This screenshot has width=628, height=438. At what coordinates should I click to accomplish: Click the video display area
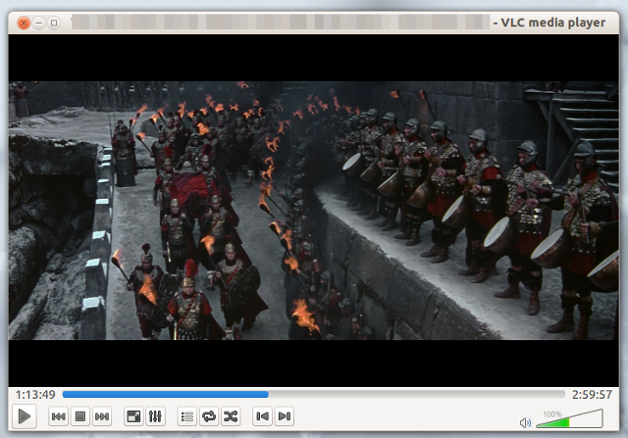[314, 211]
